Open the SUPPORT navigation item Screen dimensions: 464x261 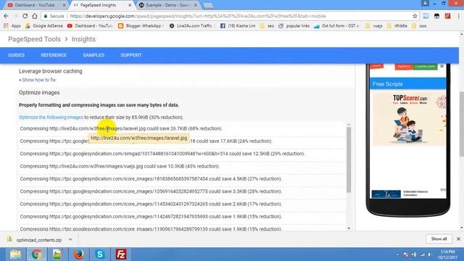point(131,55)
